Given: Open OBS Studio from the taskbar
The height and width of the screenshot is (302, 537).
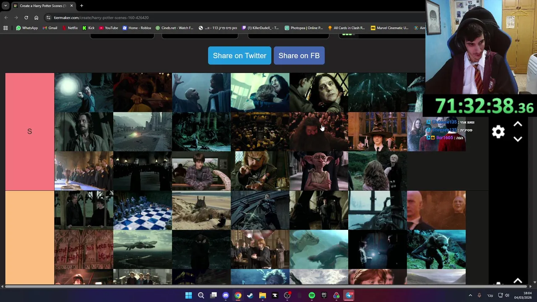Looking at the screenshot, I should [x=287, y=295].
